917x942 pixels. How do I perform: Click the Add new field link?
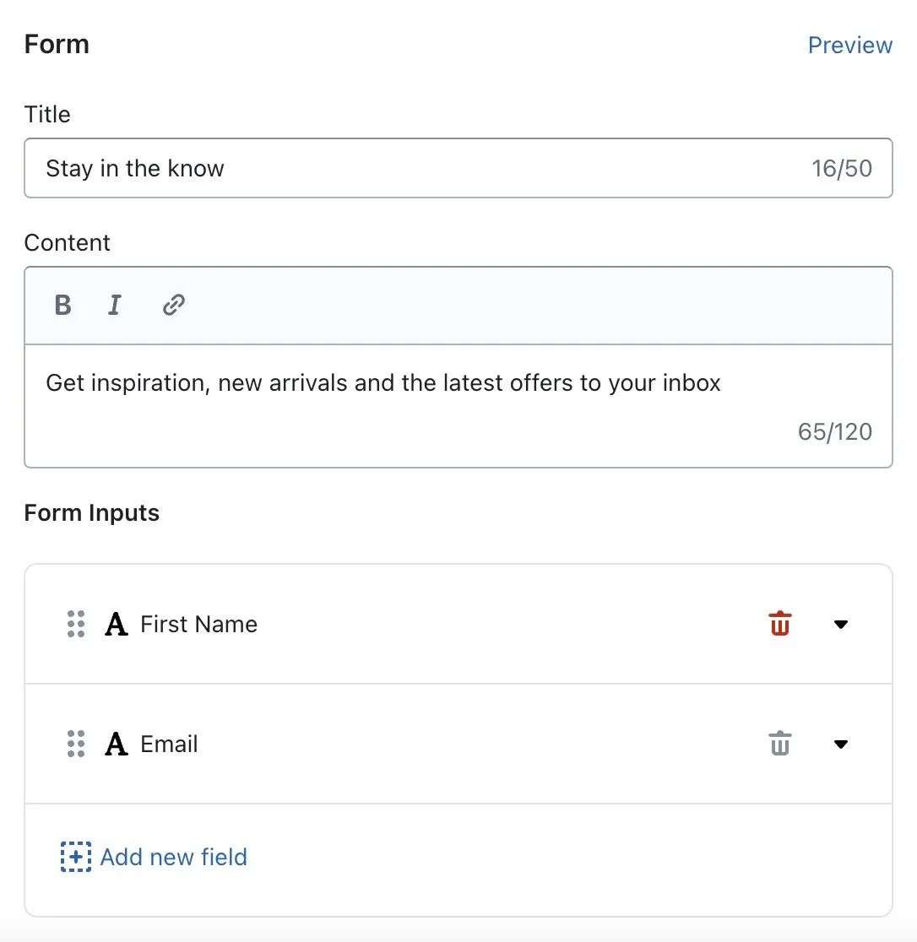(x=173, y=857)
